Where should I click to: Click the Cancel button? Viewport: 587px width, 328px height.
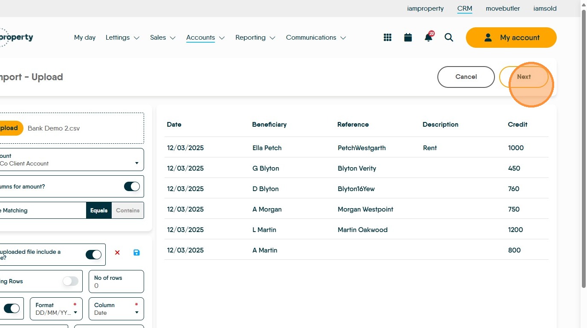click(466, 77)
